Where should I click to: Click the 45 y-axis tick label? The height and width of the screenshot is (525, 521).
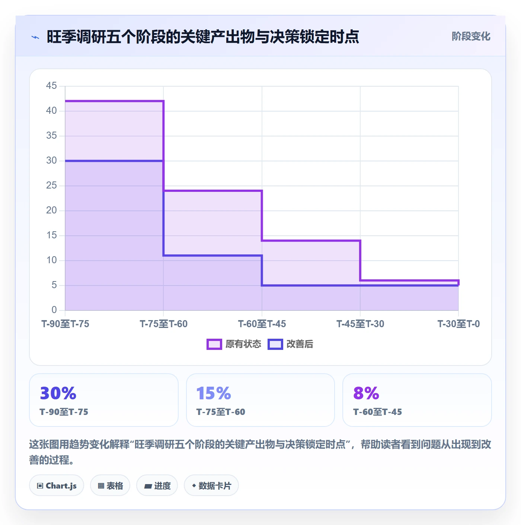[51, 86]
